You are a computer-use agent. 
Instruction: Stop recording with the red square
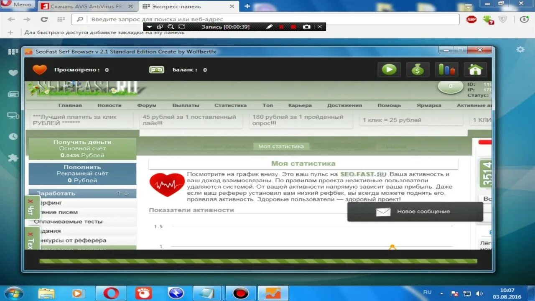pyautogui.click(x=293, y=27)
